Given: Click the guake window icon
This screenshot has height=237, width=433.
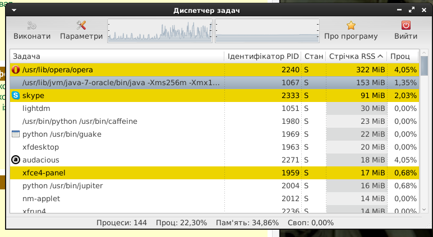Looking at the screenshot, I should click(16, 134).
